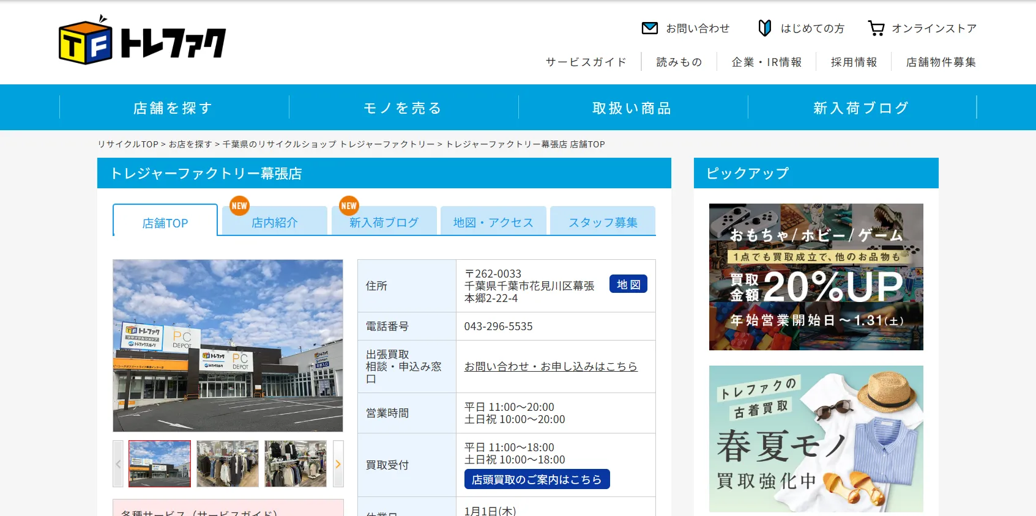This screenshot has width=1036, height=516.
Task: Open the サービスガイド header link
Action: (x=586, y=62)
